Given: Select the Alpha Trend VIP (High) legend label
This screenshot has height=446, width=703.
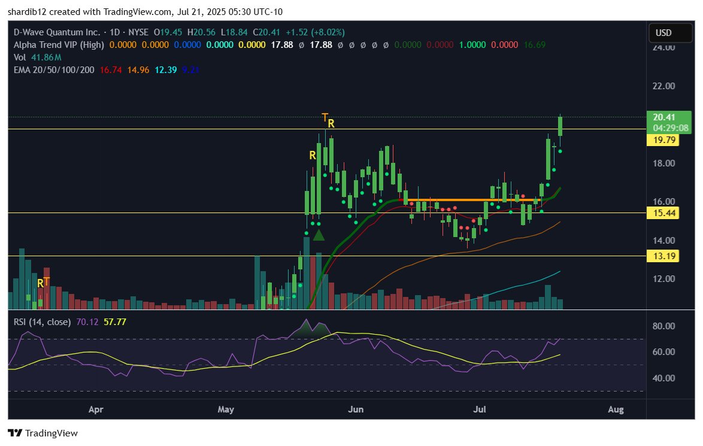Looking at the screenshot, I should [59, 45].
